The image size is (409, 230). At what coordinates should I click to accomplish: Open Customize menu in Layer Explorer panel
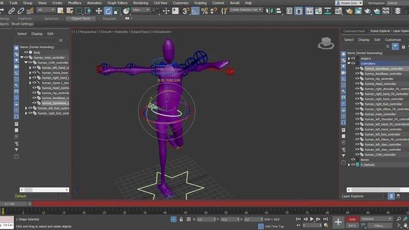tap(393, 40)
